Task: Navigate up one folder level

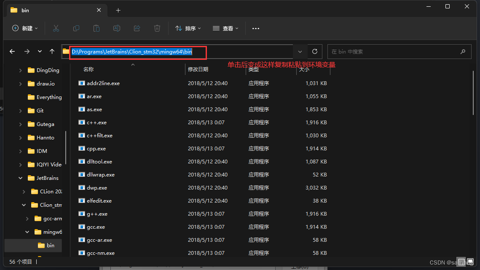Action: 52,51
